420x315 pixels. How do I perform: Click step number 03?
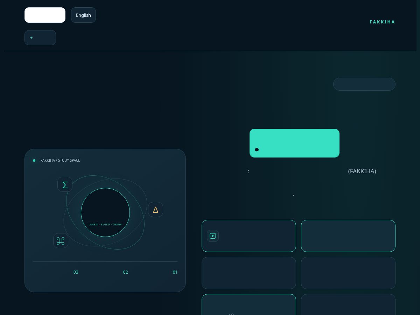(x=76, y=272)
